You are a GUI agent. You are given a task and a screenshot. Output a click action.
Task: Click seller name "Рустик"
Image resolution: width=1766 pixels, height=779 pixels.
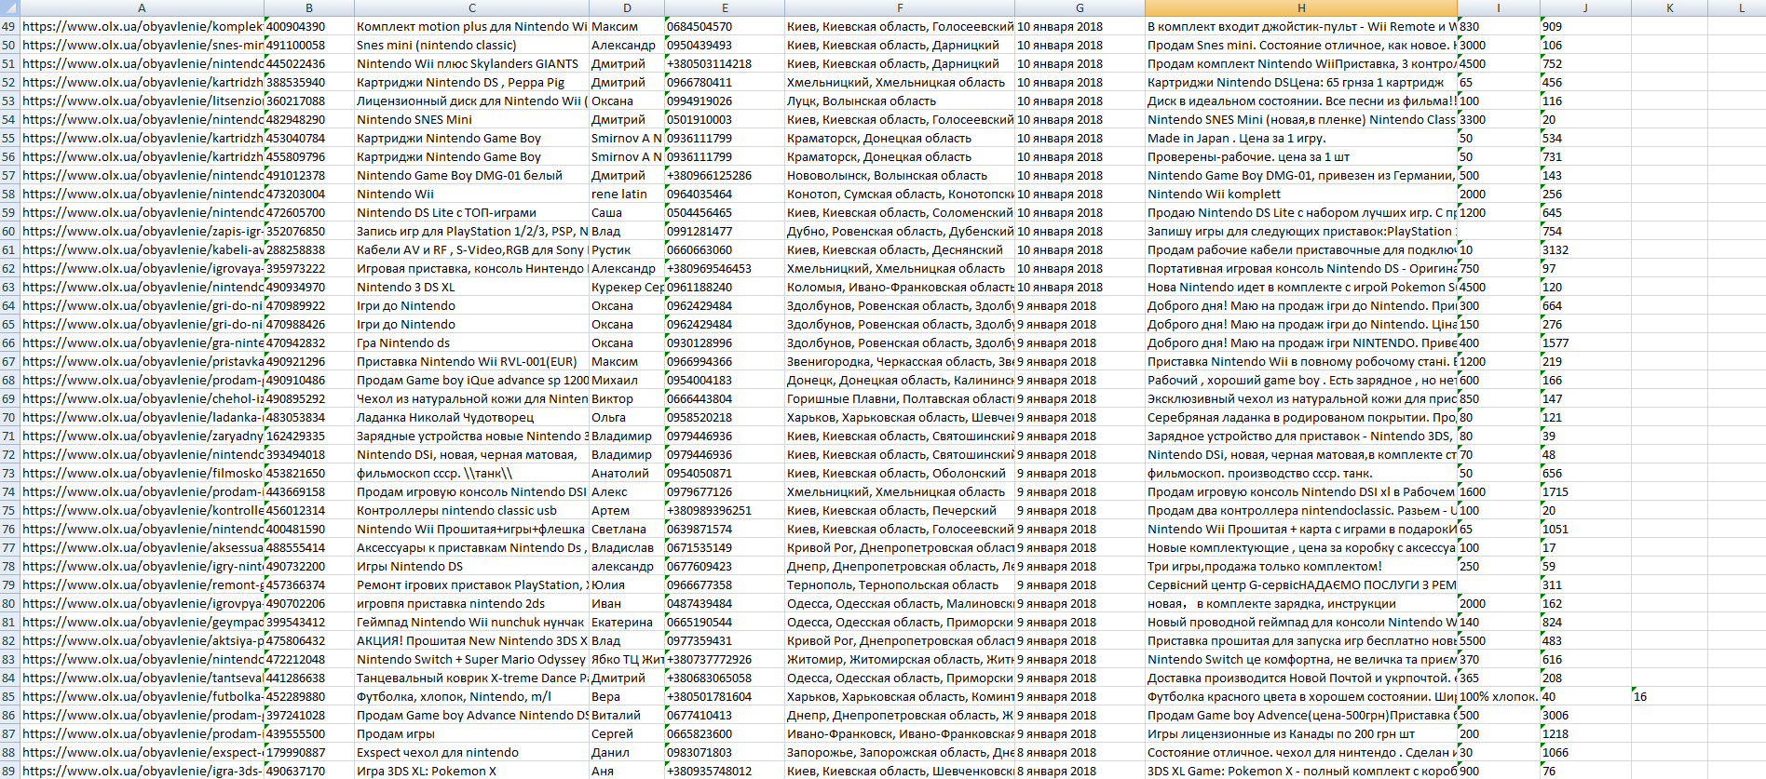coord(627,249)
